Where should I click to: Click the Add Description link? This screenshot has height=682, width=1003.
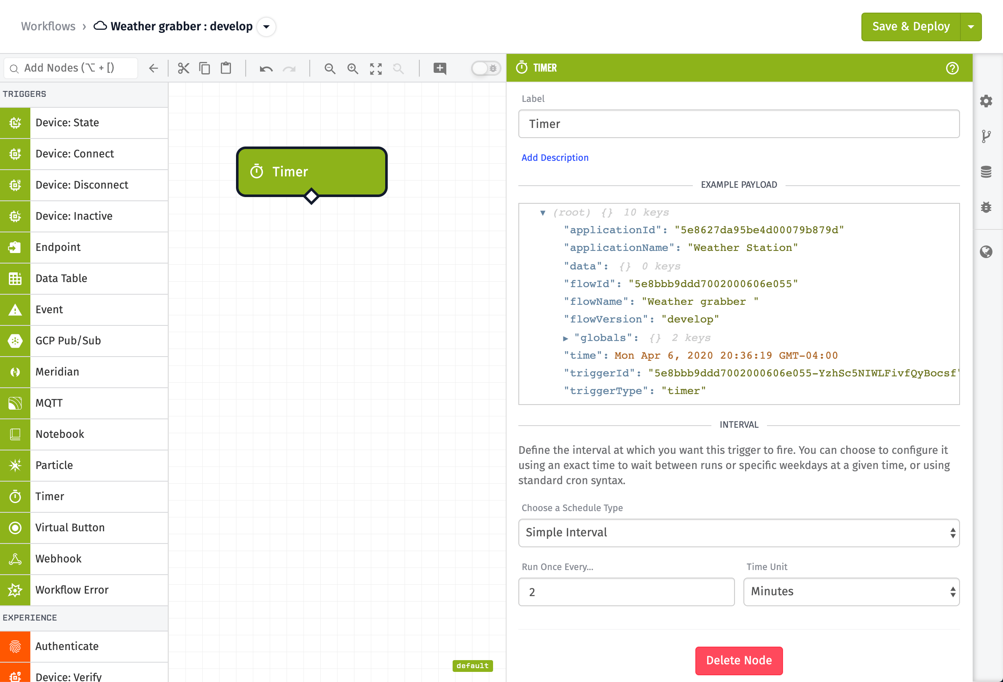[x=555, y=158]
